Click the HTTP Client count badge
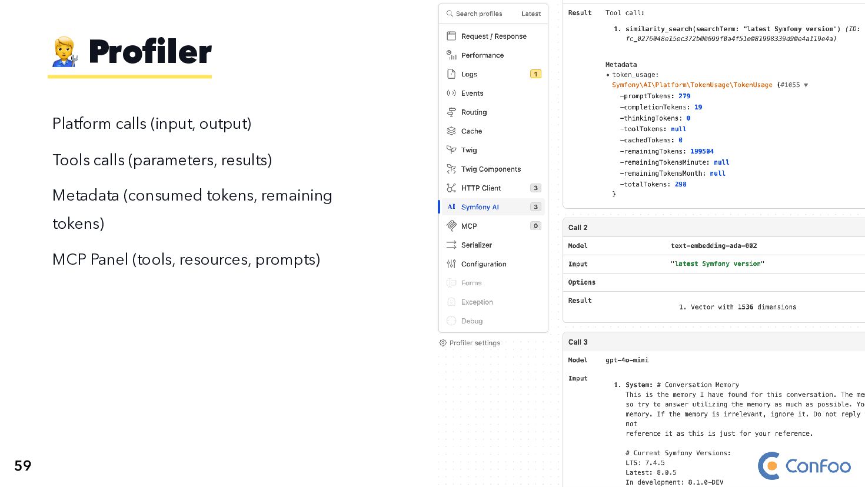865x487 pixels. point(535,188)
